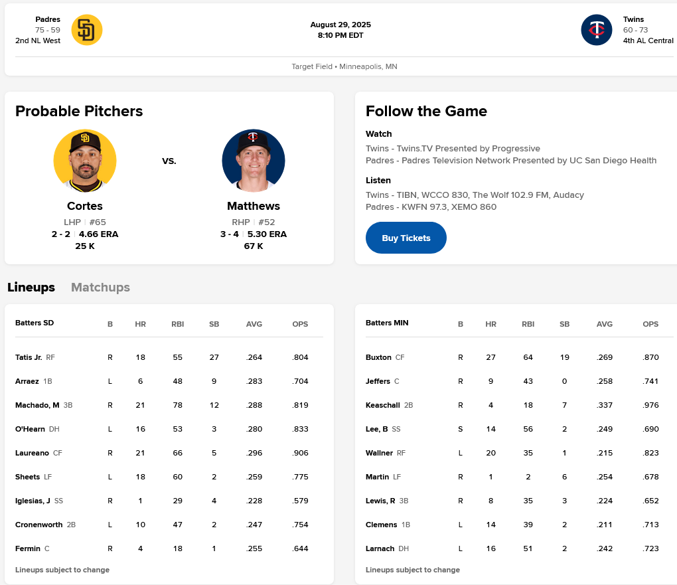Image resolution: width=677 pixels, height=585 pixels.
Task: Click the Matthews pitcher name
Action: [254, 206]
